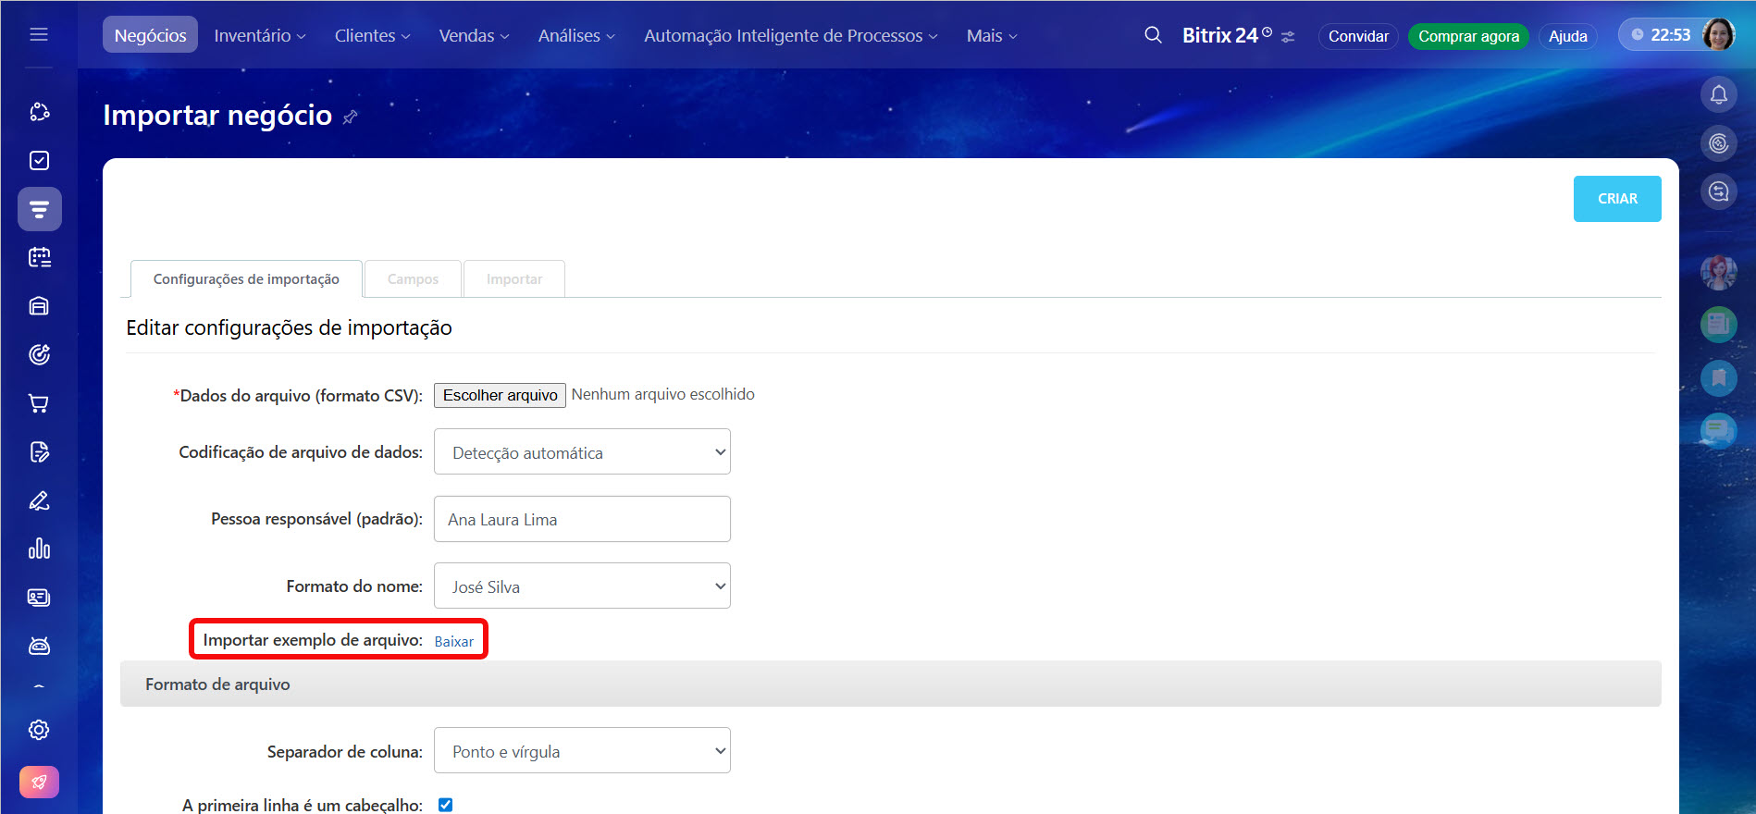Screen dimensions: 1756x814
Task: Click the shopping cart sidebar icon
Action: [x=39, y=403]
